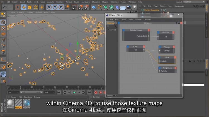Select the Live Selection tool
The image size is (209, 117).
(18, 7)
